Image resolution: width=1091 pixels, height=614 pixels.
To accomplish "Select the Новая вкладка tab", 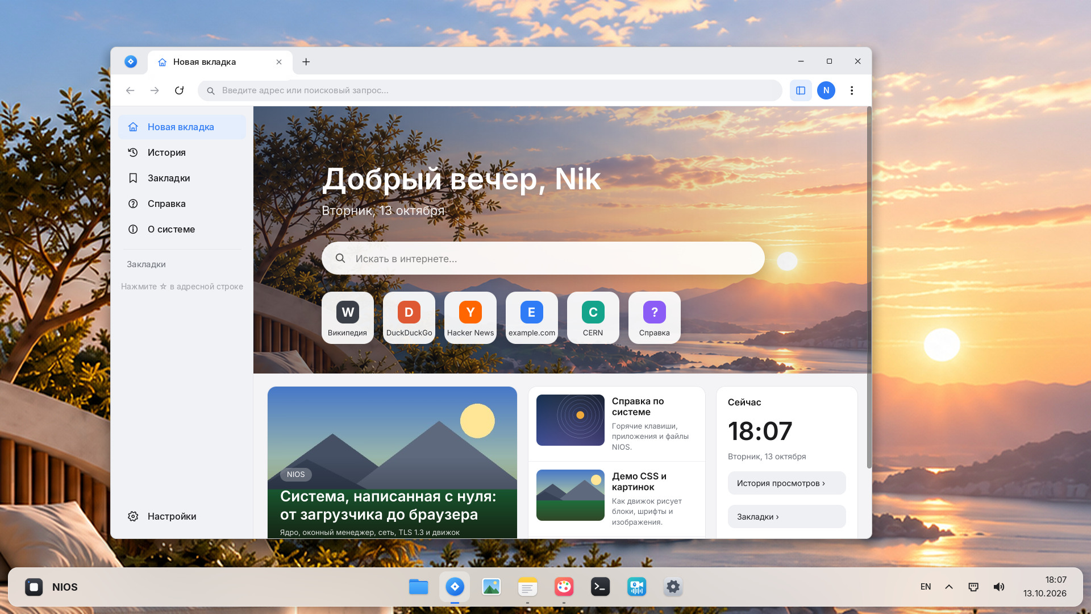I will (220, 62).
